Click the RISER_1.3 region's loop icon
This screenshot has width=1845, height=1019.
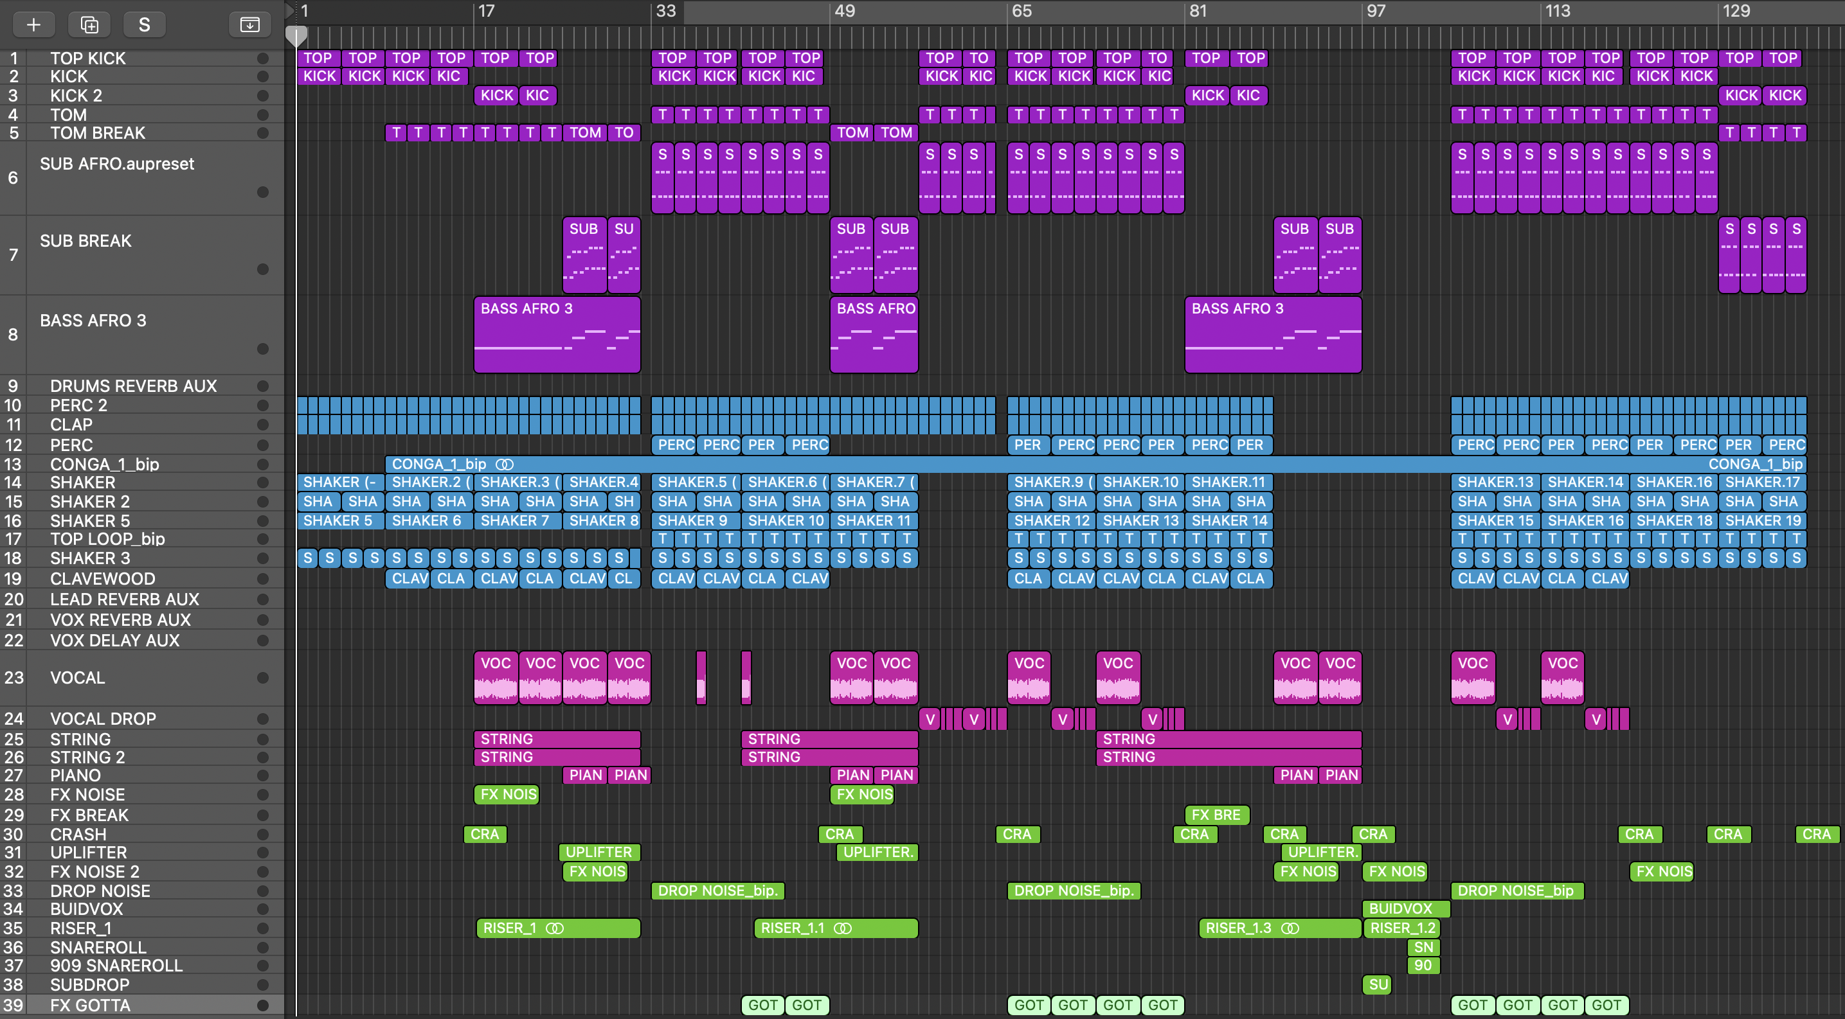click(1290, 928)
